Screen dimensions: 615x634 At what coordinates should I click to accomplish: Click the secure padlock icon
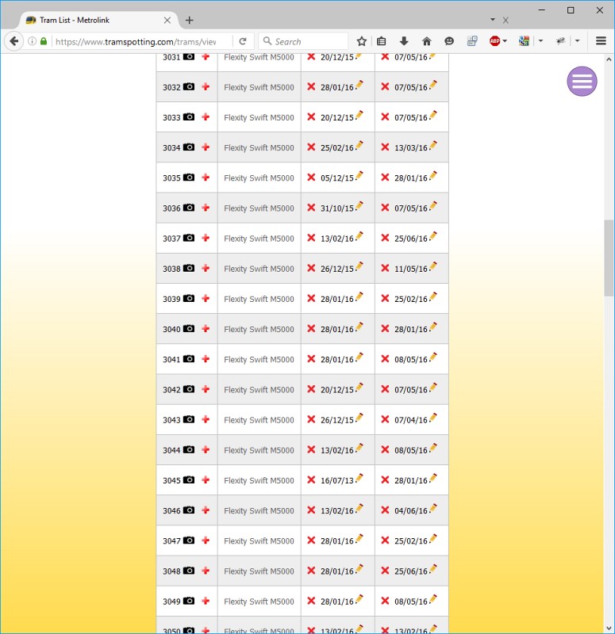pos(44,41)
